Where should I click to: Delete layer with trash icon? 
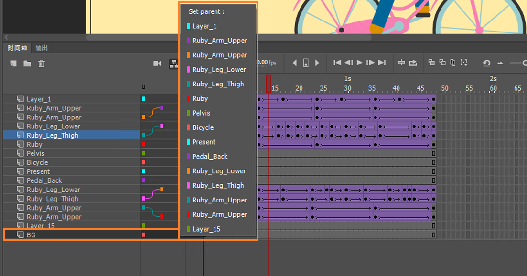click(x=42, y=64)
